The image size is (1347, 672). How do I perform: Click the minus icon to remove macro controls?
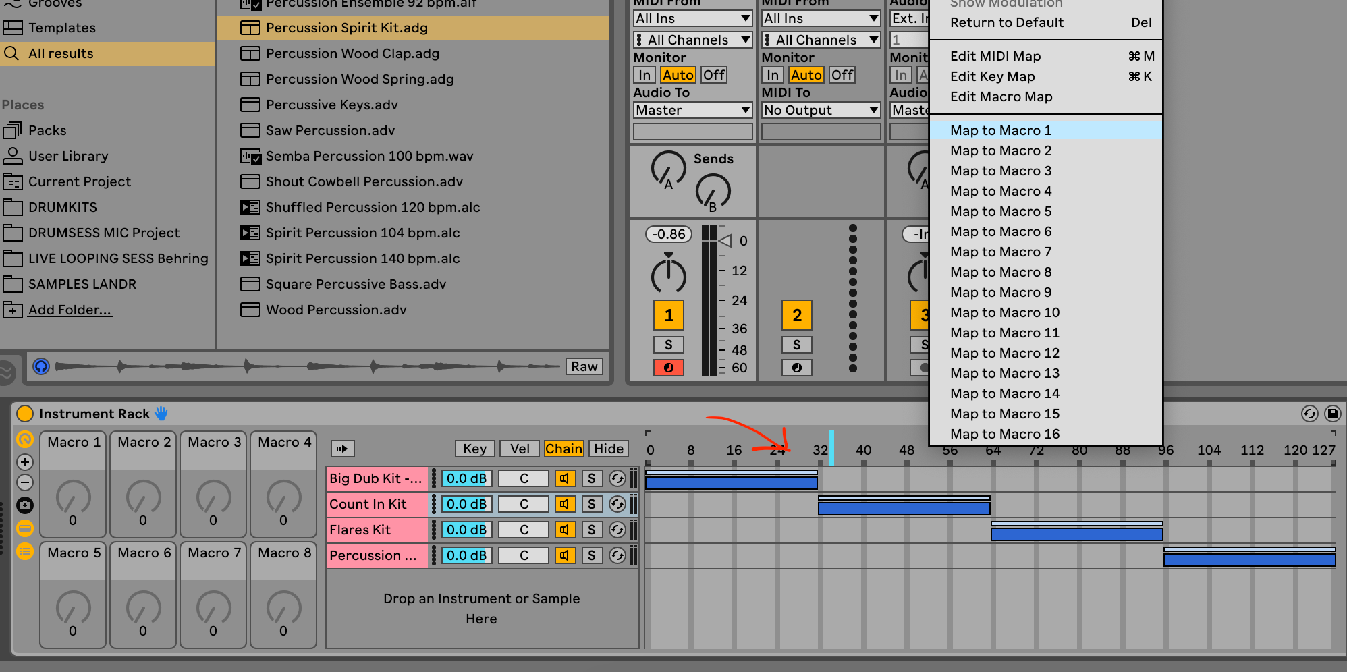click(25, 483)
